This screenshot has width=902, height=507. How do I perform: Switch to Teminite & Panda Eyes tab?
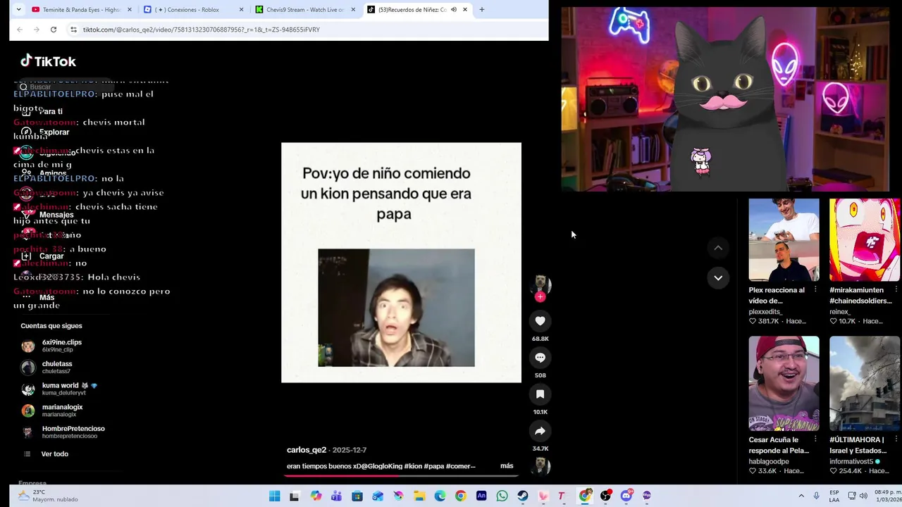pyautogui.click(x=82, y=10)
